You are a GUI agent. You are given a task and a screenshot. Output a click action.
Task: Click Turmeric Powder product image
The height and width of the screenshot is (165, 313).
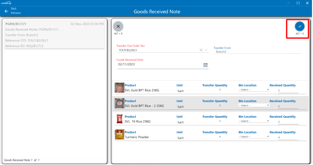pyautogui.click(x=119, y=135)
